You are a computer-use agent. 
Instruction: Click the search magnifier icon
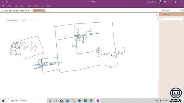click(x=181, y=11)
